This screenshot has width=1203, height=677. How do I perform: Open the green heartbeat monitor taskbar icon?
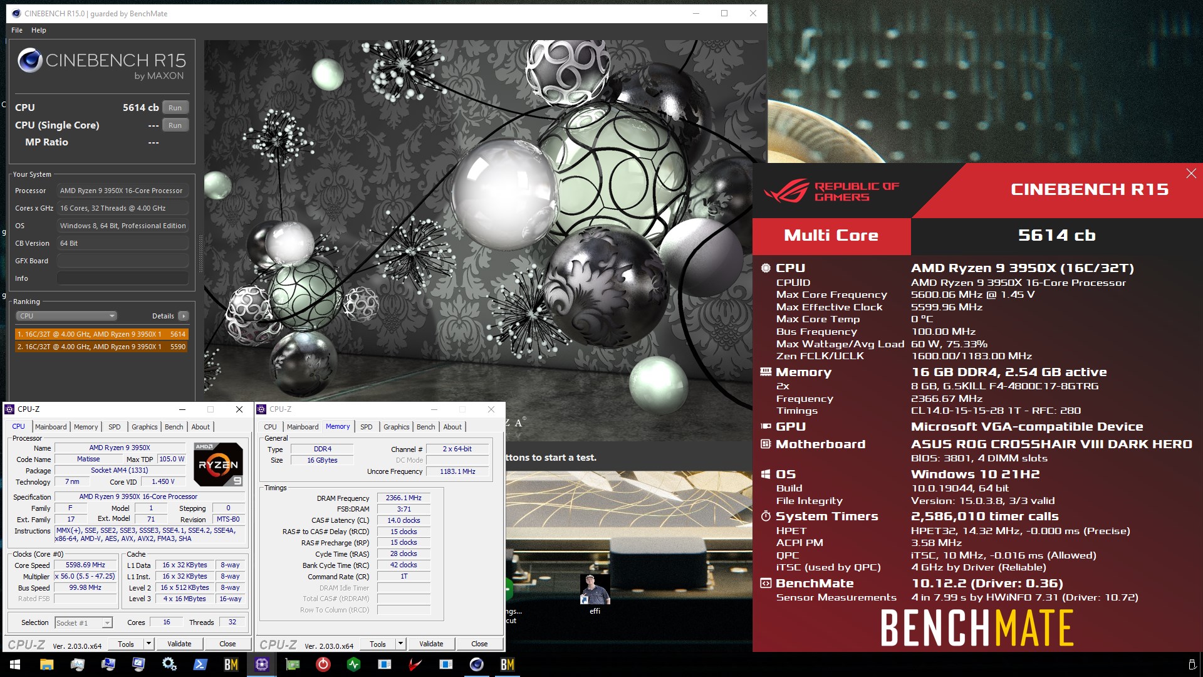coord(354,664)
